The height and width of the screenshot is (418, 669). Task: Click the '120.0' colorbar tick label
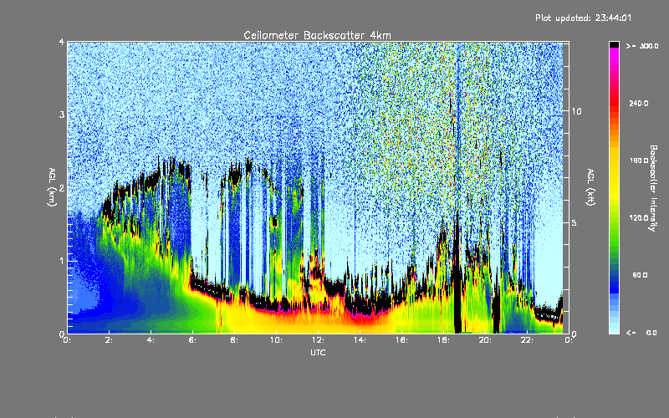click(639, 217)
